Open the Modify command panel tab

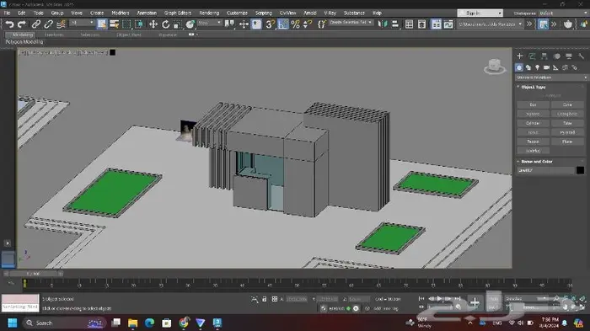532,56
